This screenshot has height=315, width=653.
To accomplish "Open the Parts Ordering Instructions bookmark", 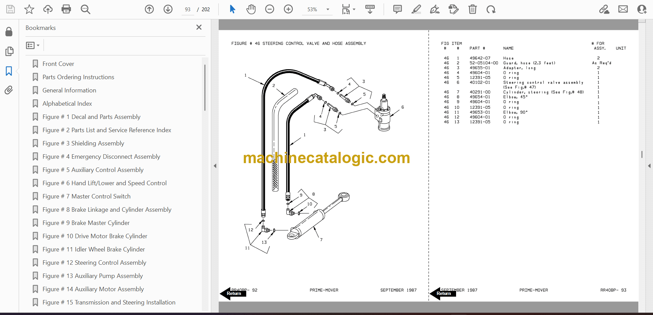I will coord(78,77).
